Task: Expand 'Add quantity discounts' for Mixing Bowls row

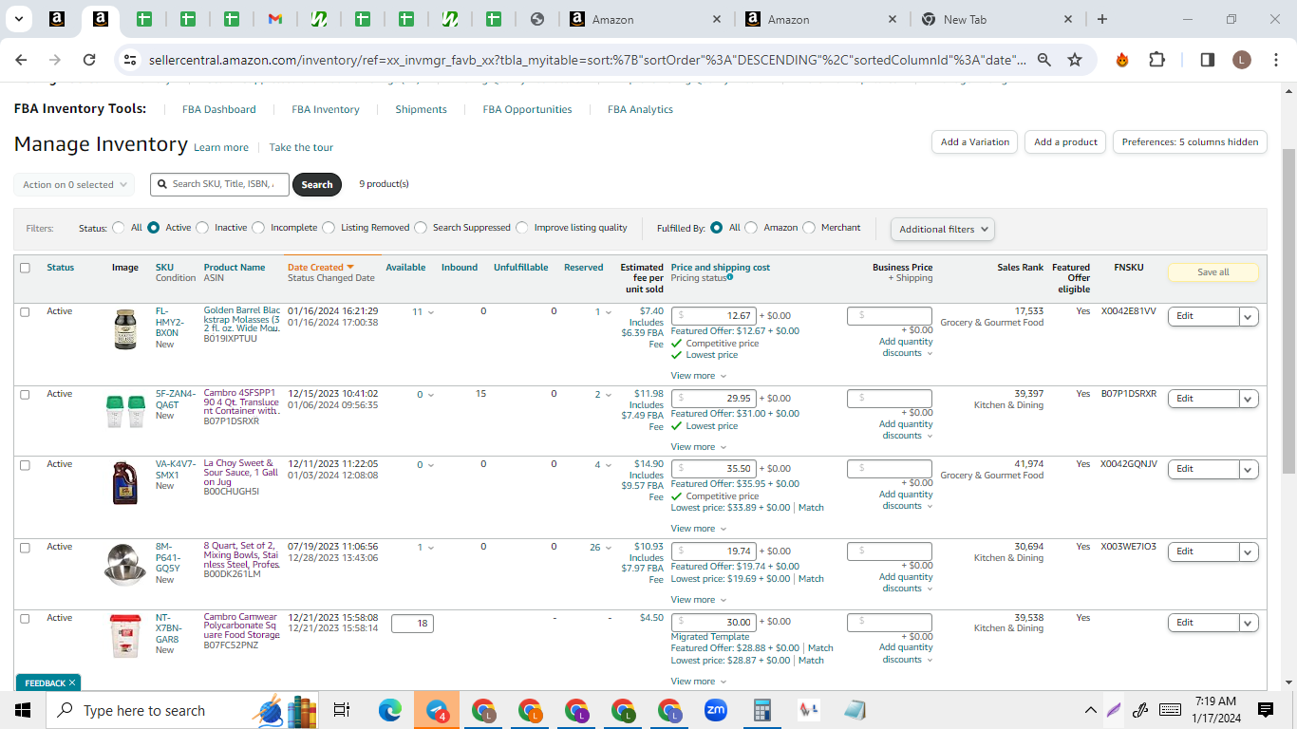Action: 906,583
